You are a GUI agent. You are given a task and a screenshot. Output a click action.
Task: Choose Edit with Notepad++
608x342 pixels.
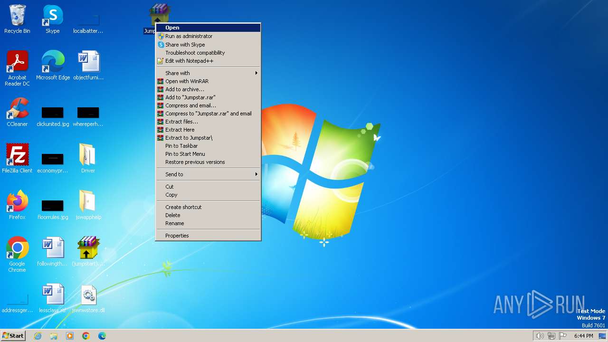[x=209, y=61]
